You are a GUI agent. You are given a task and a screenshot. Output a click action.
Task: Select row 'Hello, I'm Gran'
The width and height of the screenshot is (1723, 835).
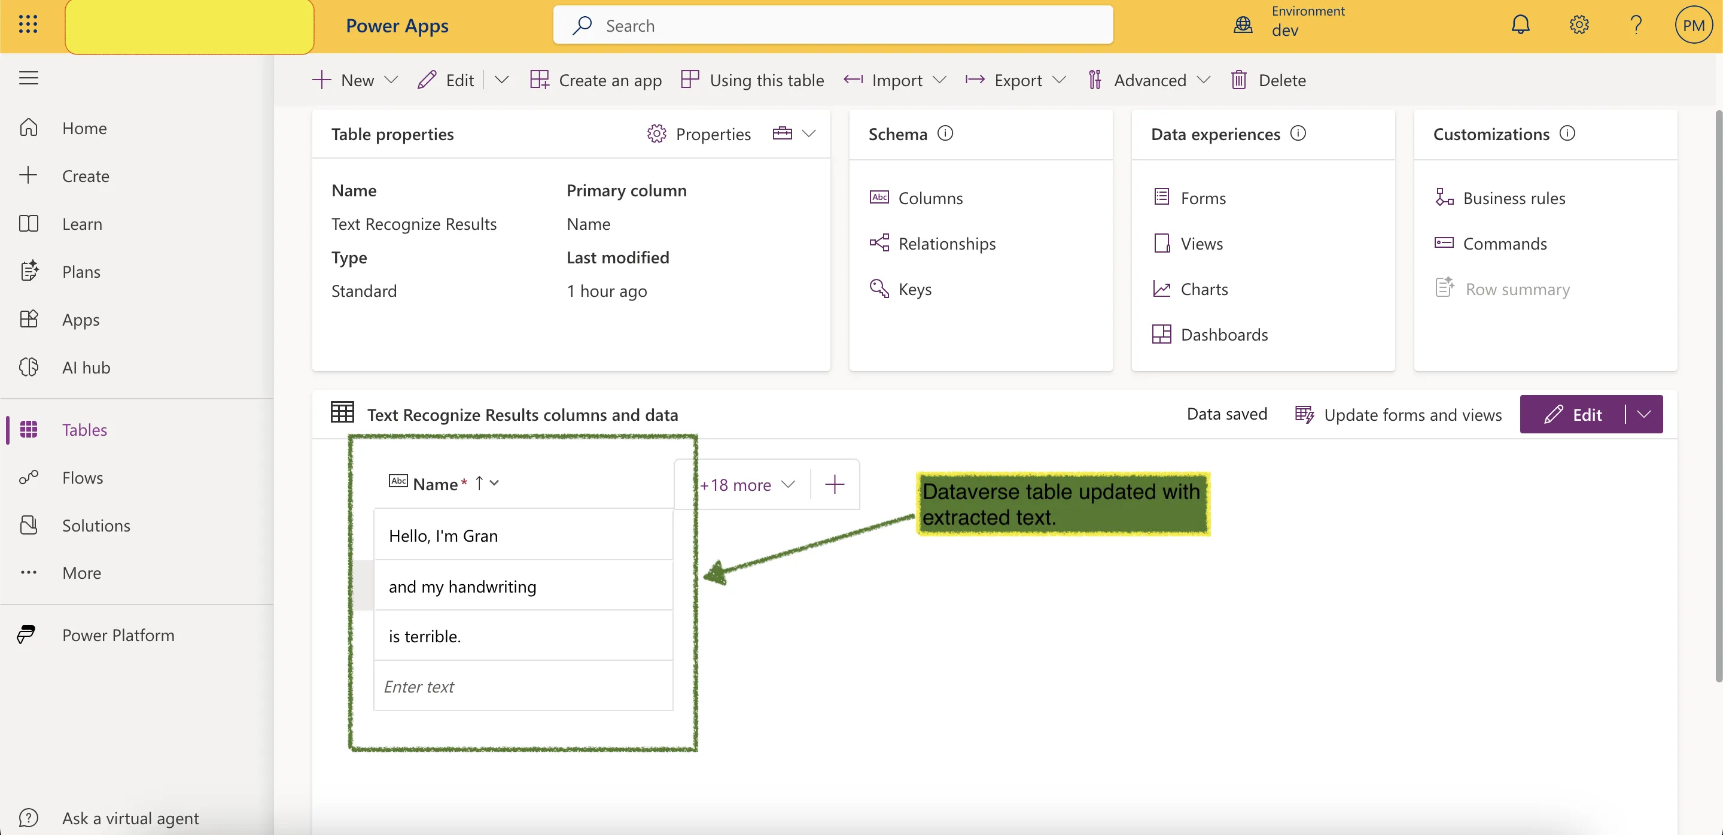pyautogui.click(x=523, y=535)
